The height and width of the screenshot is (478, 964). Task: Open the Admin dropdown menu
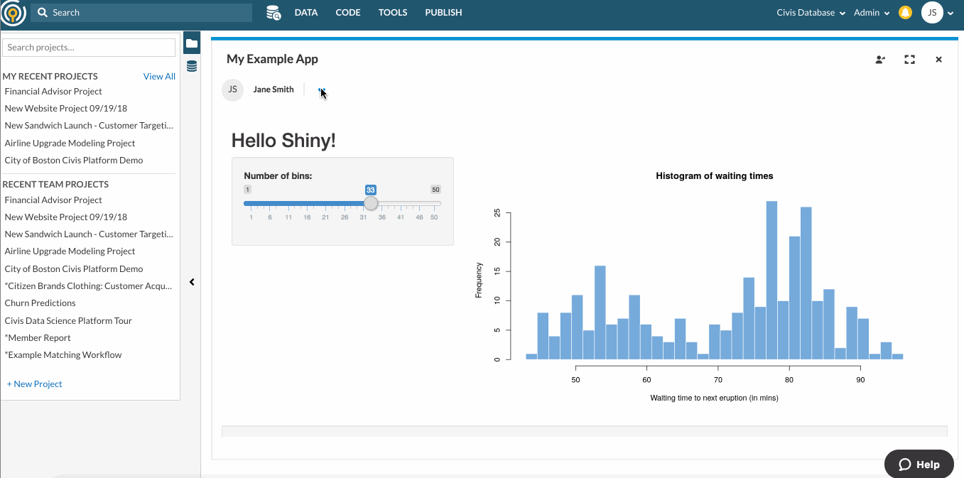871,12
